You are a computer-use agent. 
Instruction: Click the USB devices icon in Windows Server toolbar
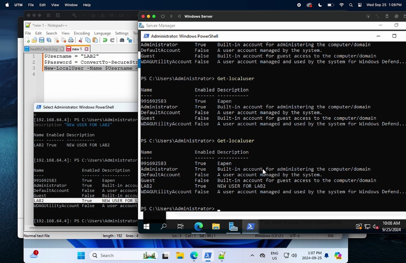point(387,16)
